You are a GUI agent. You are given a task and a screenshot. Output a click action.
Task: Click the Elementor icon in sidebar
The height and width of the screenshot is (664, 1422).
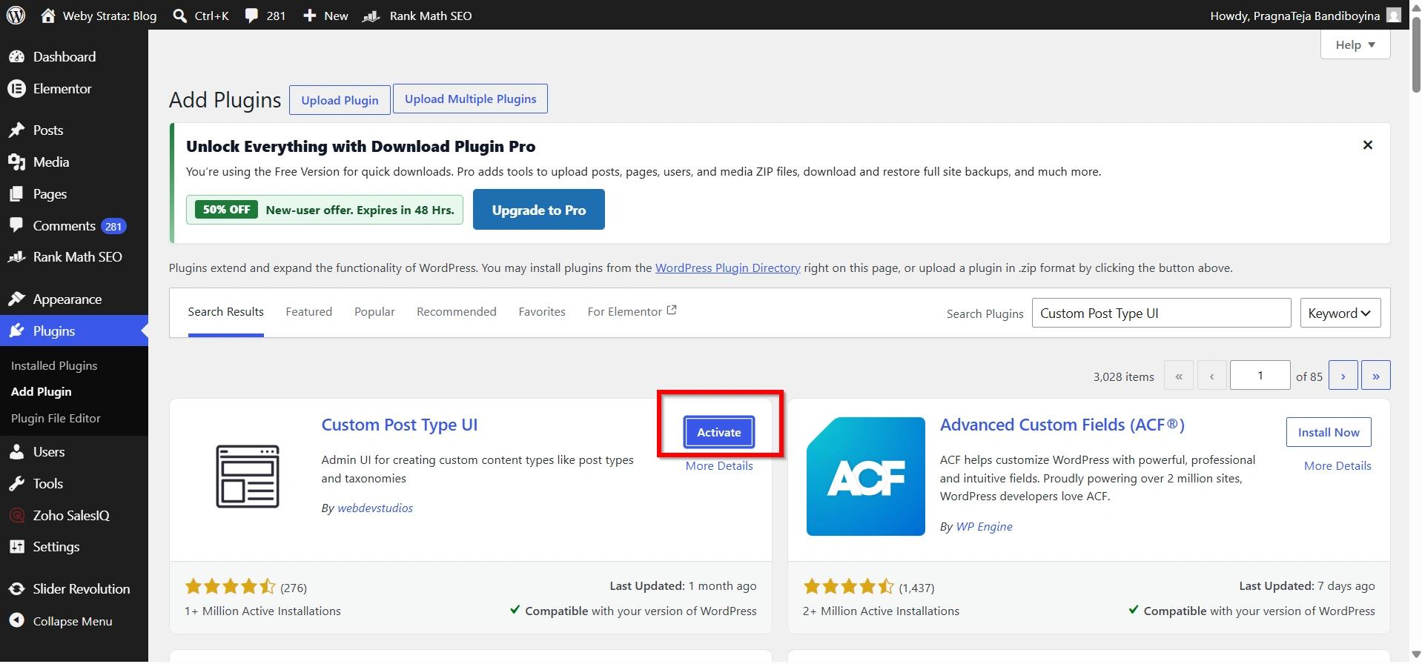(x=16, y=88)
